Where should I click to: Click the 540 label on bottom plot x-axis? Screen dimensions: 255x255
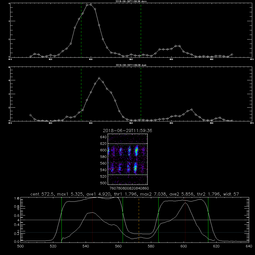[86, 246]
